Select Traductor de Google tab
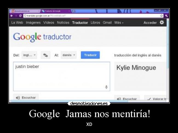The height and width of the screenshot is (133, 178). (56, 11)
